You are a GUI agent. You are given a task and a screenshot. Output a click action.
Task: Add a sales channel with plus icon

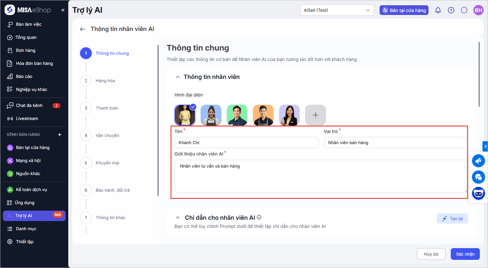pyautogui.click(x=59, y=135)
